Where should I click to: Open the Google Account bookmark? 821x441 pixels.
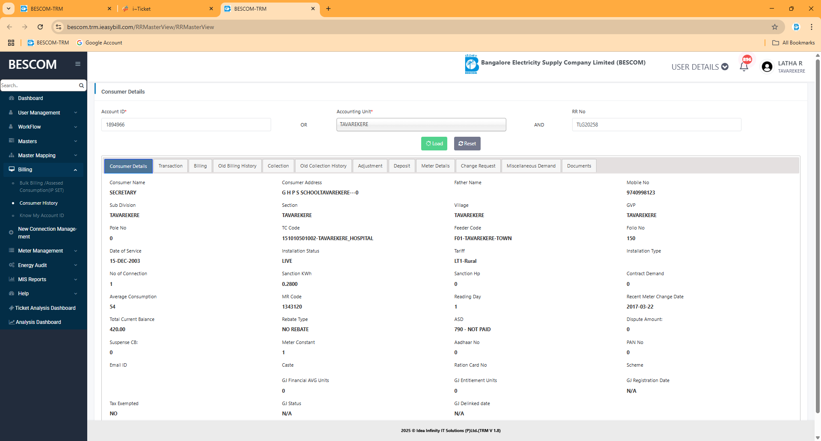(99, 43)
